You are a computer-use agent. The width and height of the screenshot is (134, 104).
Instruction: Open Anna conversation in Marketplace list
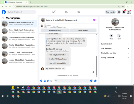[19, 31]
